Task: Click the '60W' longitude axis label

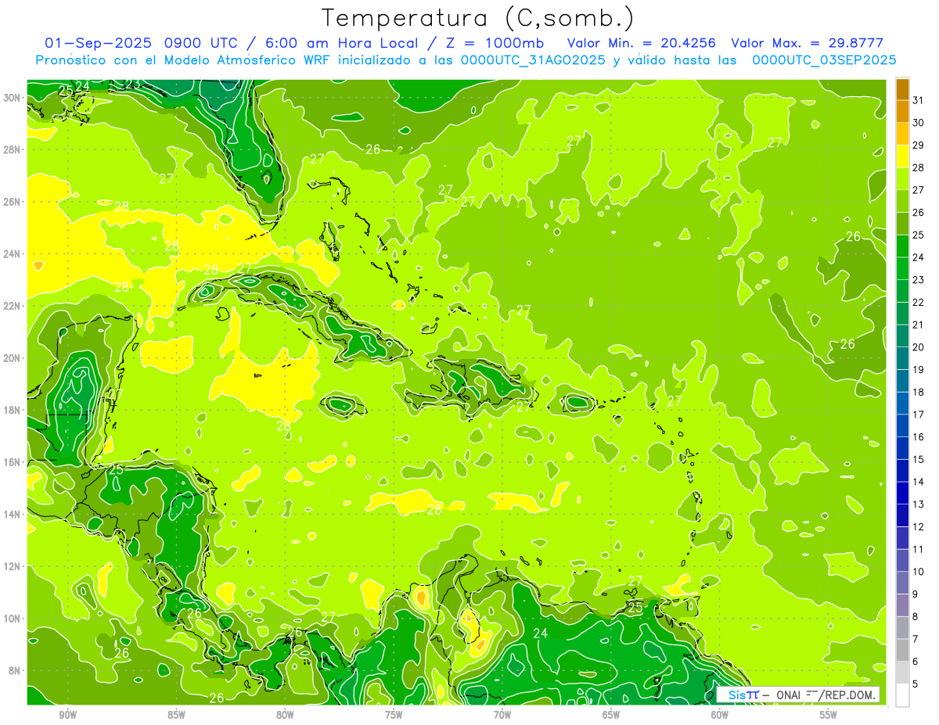Action: [720, 715]
